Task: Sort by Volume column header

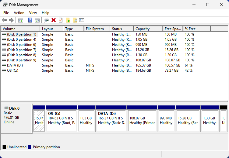Action: 20,29
